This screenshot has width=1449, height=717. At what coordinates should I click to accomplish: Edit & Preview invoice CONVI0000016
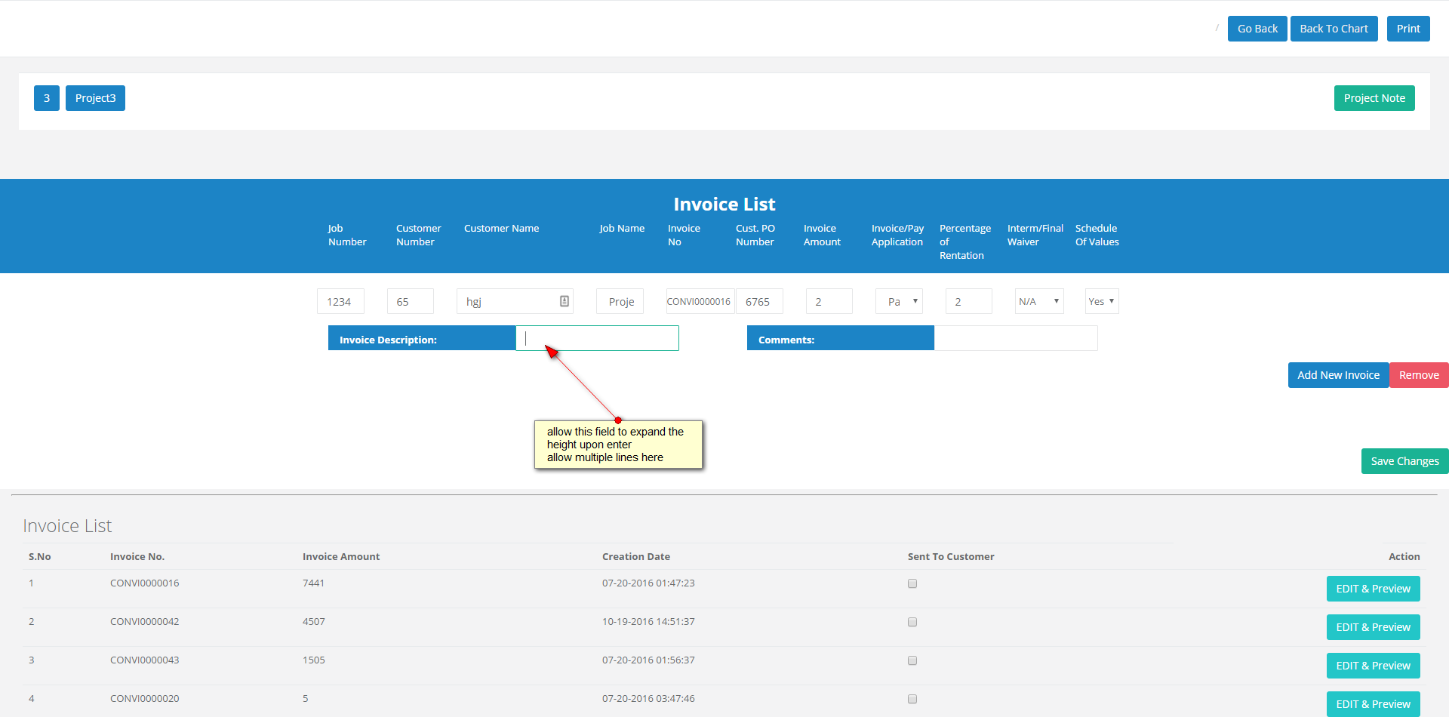tap(1373, 589)
